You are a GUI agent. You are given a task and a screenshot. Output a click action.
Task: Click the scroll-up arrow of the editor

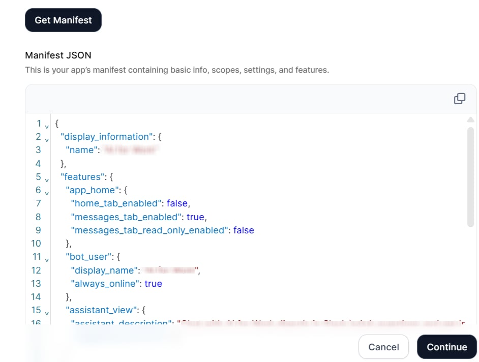[x=470, y=120]
